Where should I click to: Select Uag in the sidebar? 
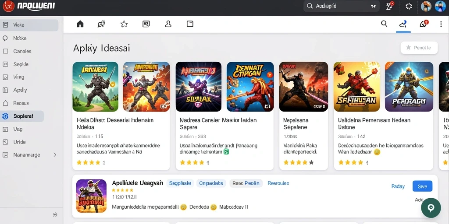click(x=18, y=129)
